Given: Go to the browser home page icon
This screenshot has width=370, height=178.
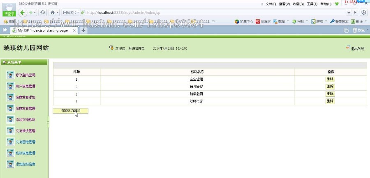Looking at the screenshot, I should point(53,12).
